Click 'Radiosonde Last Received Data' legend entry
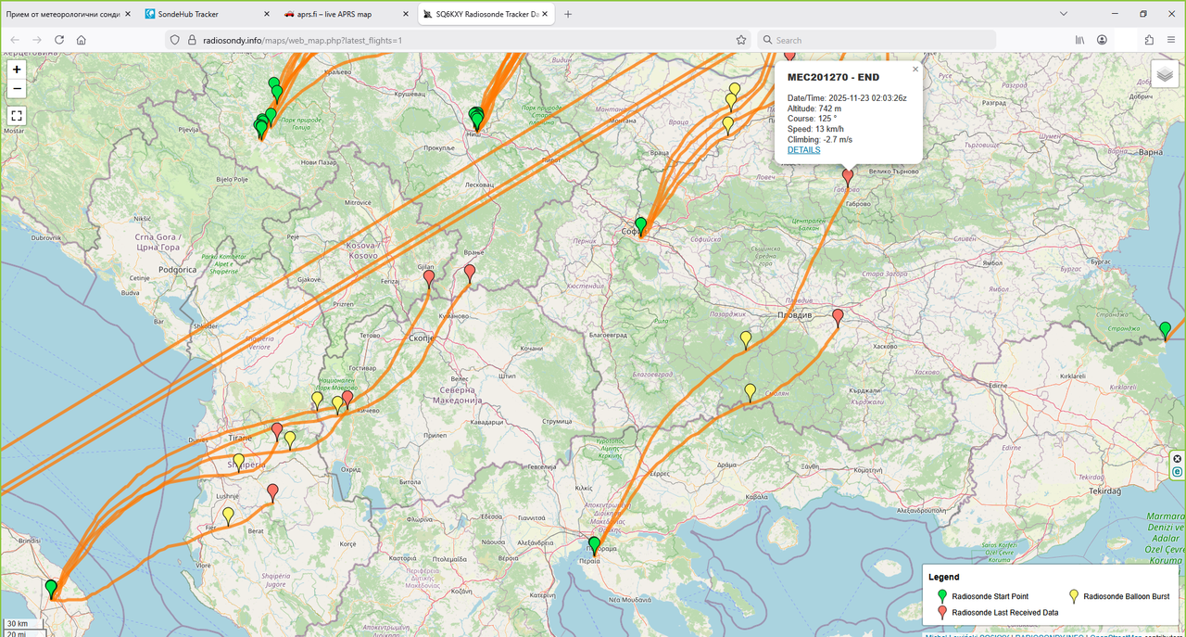 pos(1004,612)
